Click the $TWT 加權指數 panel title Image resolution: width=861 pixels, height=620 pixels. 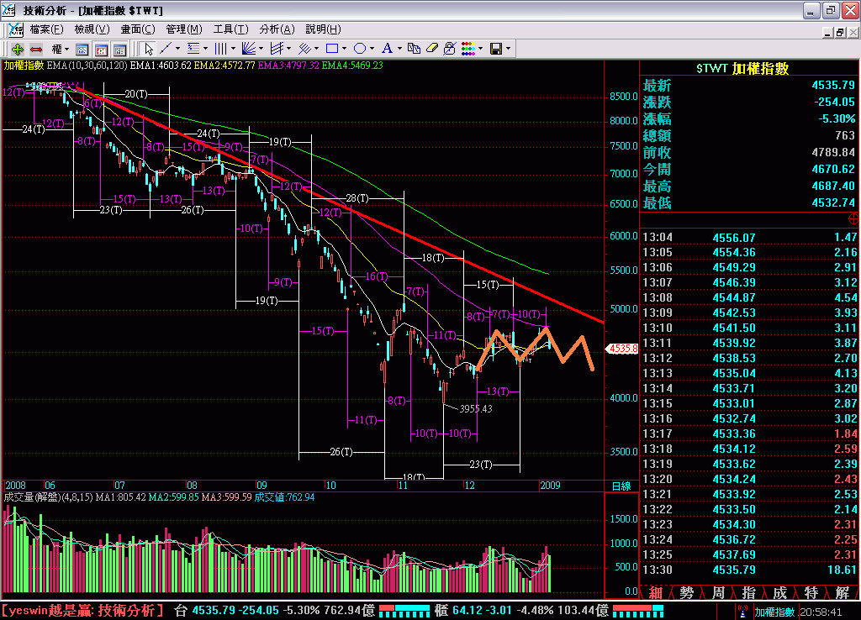click(x=742, y=69)
